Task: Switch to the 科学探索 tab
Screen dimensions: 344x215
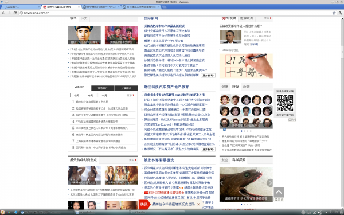Action: click(x=239, y=160)
